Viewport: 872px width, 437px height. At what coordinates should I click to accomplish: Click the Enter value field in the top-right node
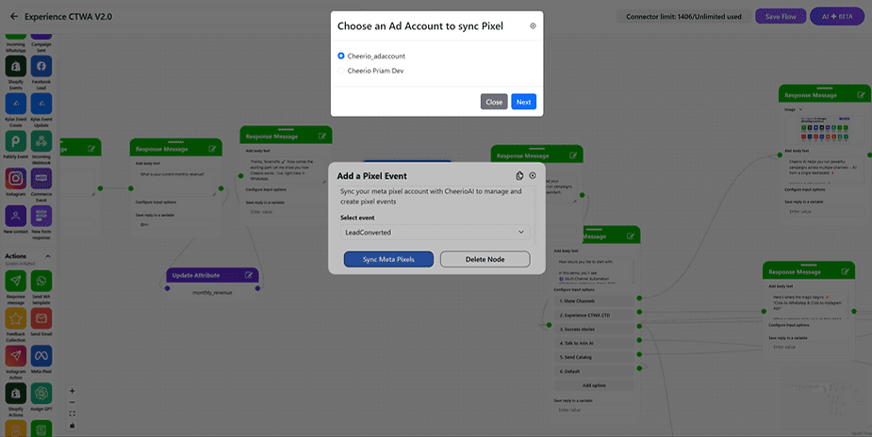pos(825,212)
